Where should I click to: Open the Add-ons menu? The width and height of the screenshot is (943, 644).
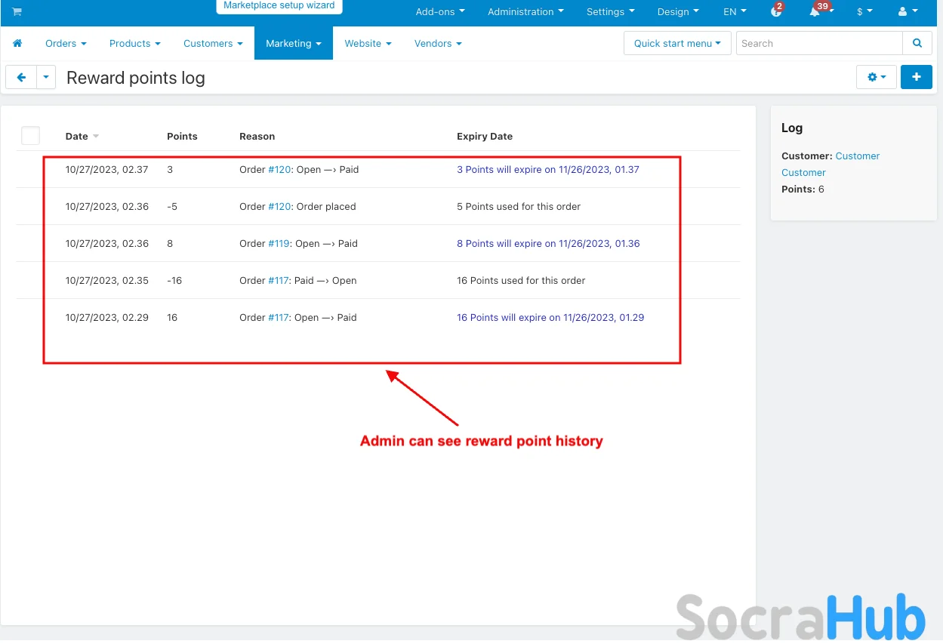point(440,12)
